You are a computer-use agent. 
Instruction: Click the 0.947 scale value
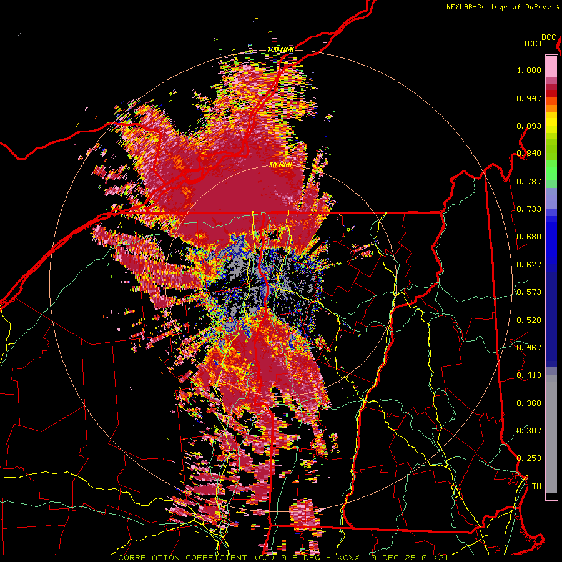click(529, 98)
